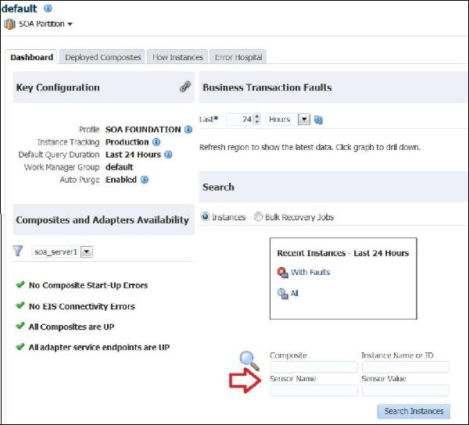Switch to the Deployed Composites tab

click(103, 57)
